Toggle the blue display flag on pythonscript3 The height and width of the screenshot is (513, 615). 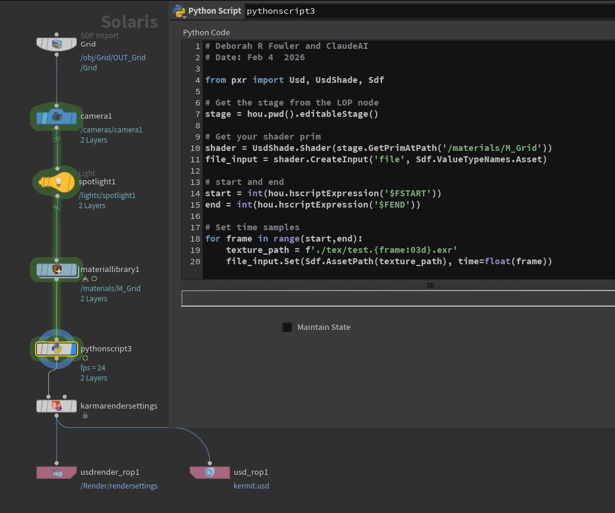point(74,349)
